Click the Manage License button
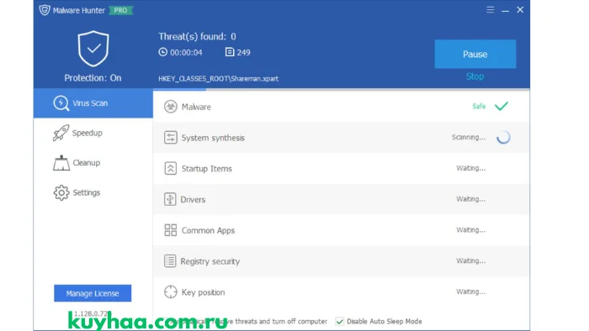 pyautogui.click(x=93, y=293)
